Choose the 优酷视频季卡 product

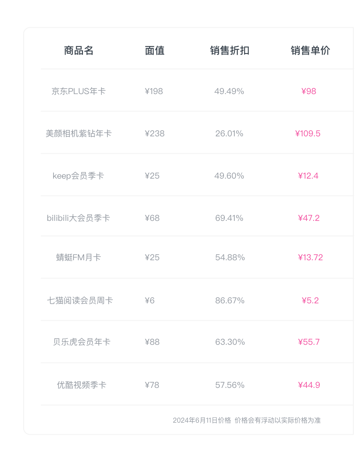(x=82, y=385)
